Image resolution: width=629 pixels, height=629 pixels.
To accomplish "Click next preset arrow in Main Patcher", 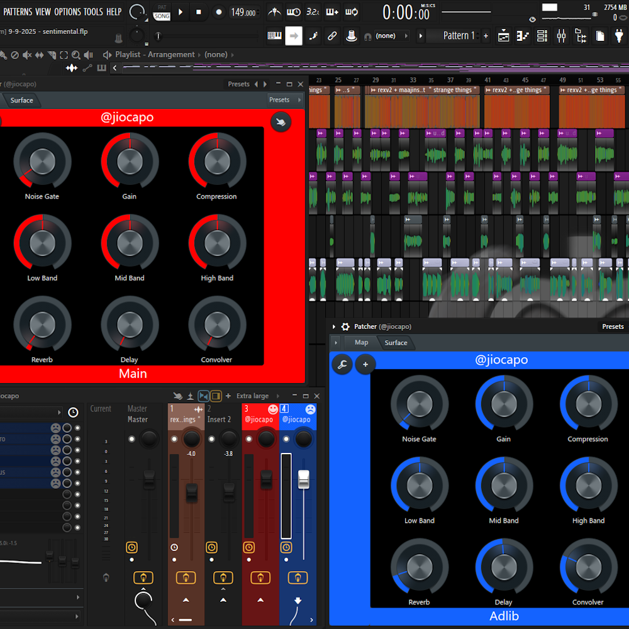I will pyautogui.click(x=265, y=84).
